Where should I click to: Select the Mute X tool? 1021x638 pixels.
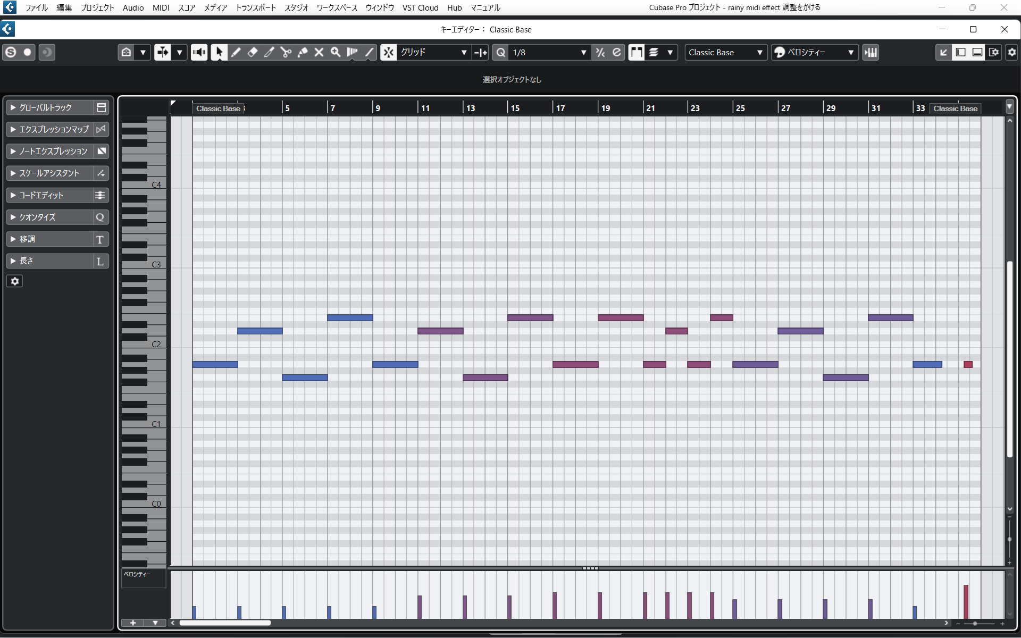(x=319, y=52)
